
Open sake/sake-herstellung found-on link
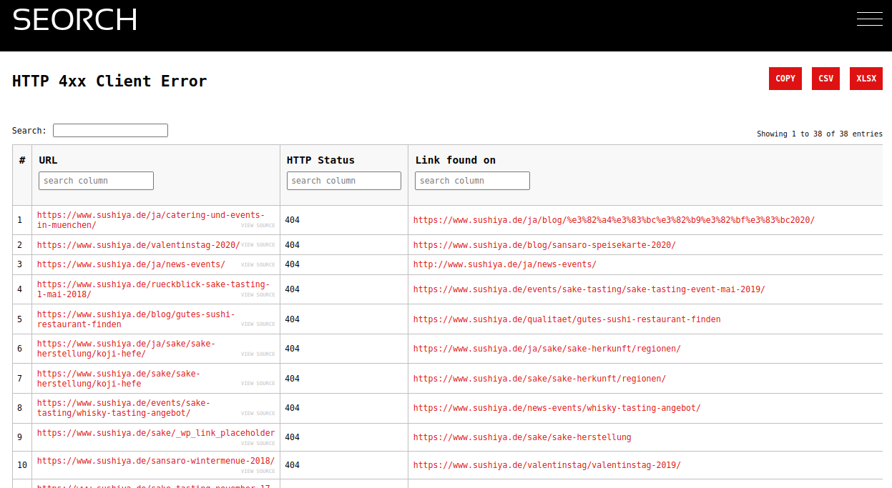coord(522,437)
